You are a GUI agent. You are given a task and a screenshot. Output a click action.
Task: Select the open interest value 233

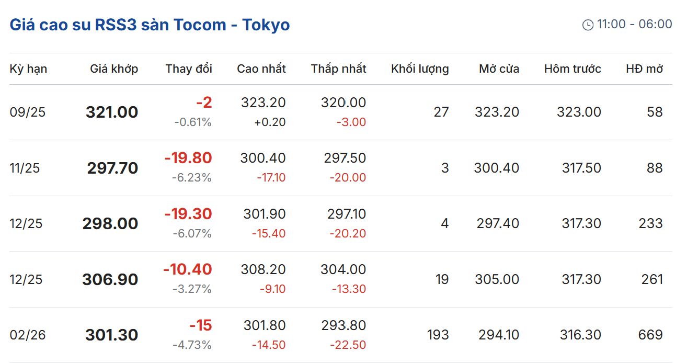click(650, 223)
